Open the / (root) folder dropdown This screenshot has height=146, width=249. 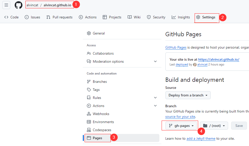214,126
